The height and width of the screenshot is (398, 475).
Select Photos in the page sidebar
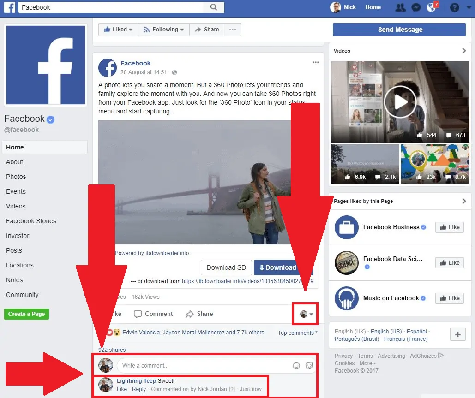point(16,177)
